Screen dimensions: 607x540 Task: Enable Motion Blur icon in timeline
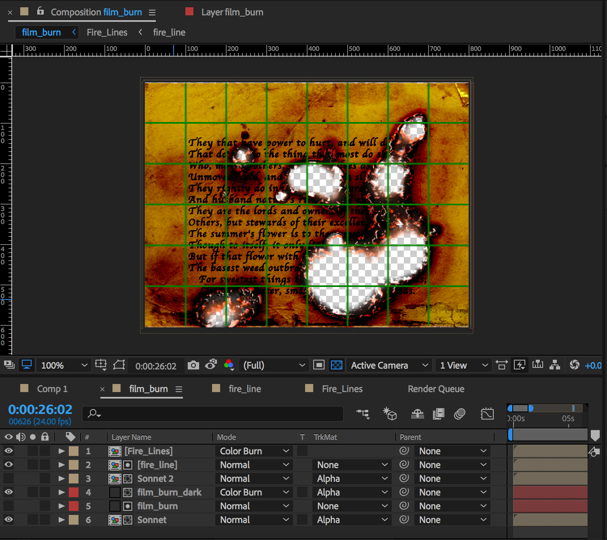(x=460, y=414)
